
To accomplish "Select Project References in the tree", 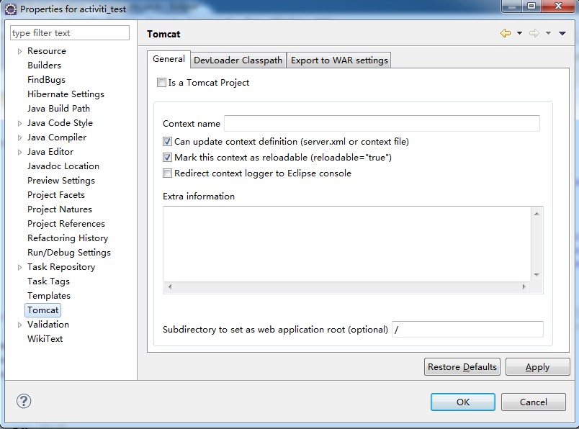I will pos(66,224).
